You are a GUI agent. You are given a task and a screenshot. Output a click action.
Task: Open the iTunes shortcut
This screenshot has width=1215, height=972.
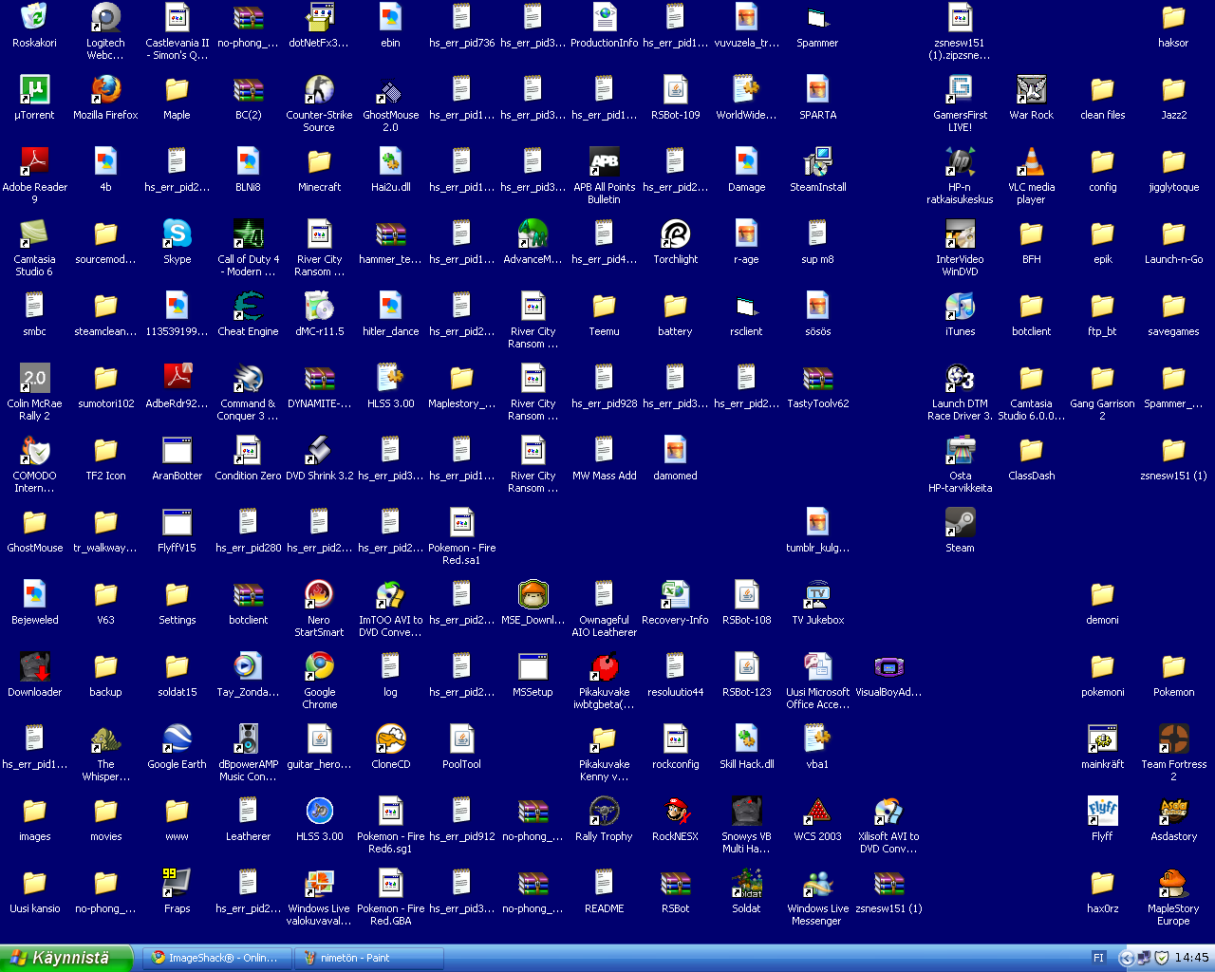960,307
